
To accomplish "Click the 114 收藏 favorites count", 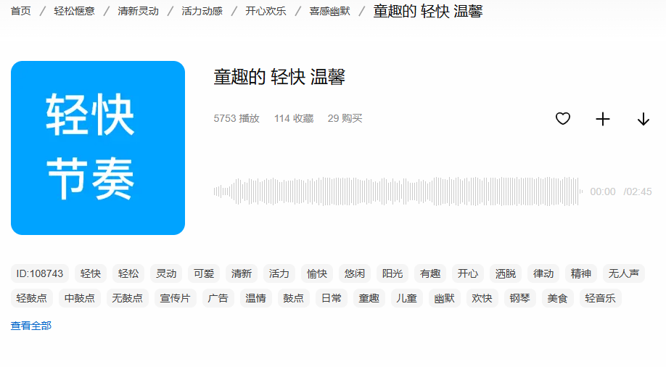I will coord(294,118).
